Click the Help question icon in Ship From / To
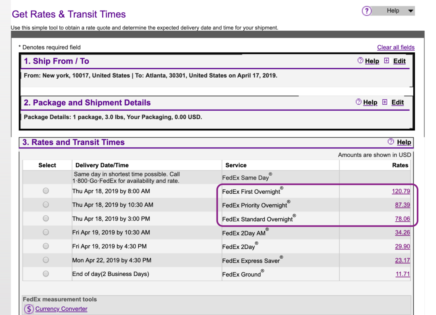The width and height of the screenshot is (436, 315). tap(361, 61)
